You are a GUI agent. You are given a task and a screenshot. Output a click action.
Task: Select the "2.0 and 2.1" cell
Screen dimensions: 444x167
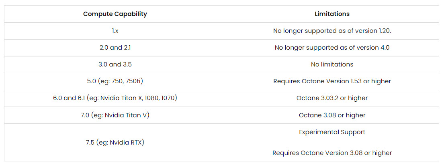(x=115, y=48)
